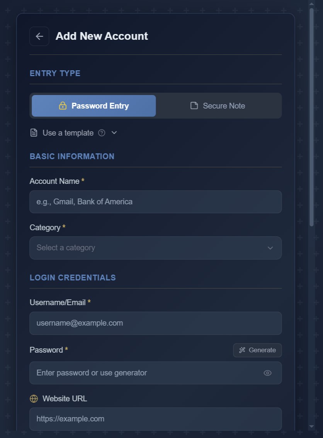Click the wand icon inside Generate button
This screenshot has width=323, height=438.
[x=242, y=350]
